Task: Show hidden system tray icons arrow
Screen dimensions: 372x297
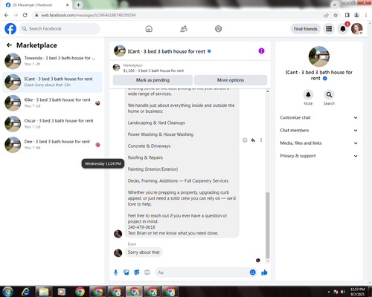Action: coord(329,292)
